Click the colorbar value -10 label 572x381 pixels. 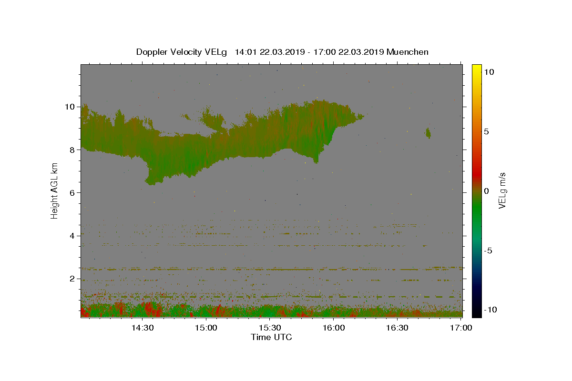point(490,310)
